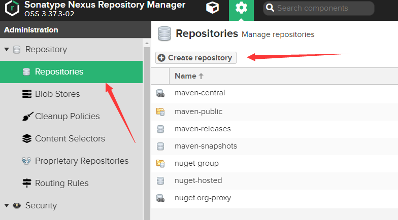The image size is (398, 220).
Task: Open Content Selectors
Action: click(x=70, y=139)
